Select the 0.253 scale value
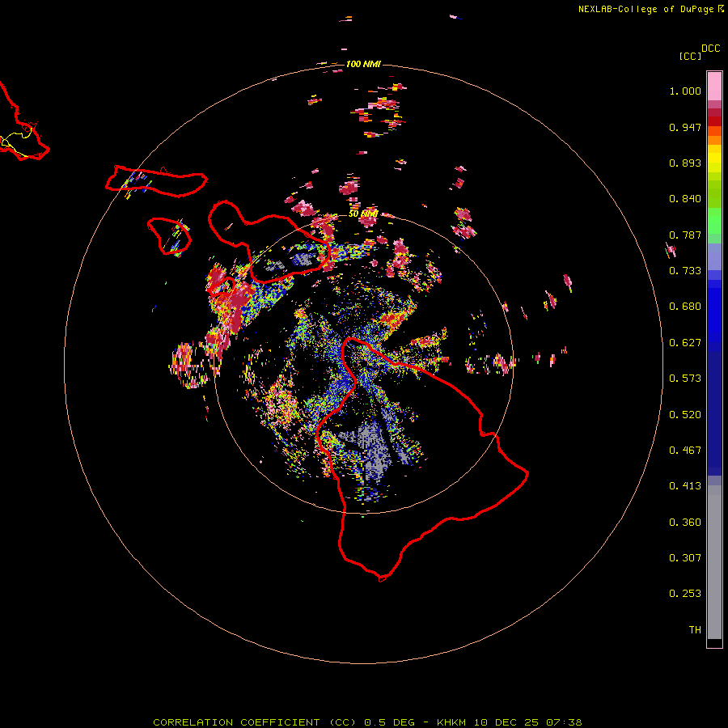728x728 pixels. [x=685, y=594]
